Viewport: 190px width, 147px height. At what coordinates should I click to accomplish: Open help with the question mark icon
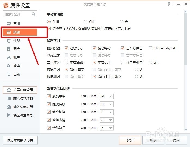(169, 4)
